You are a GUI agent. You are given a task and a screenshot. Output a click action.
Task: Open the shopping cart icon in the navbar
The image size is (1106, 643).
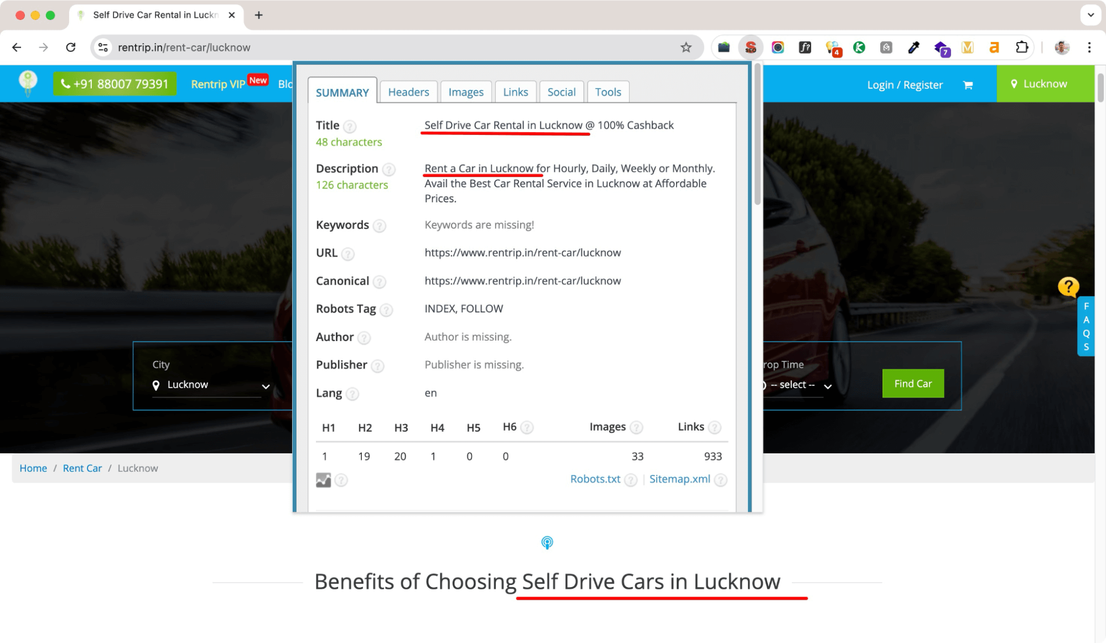pos(968,85)
